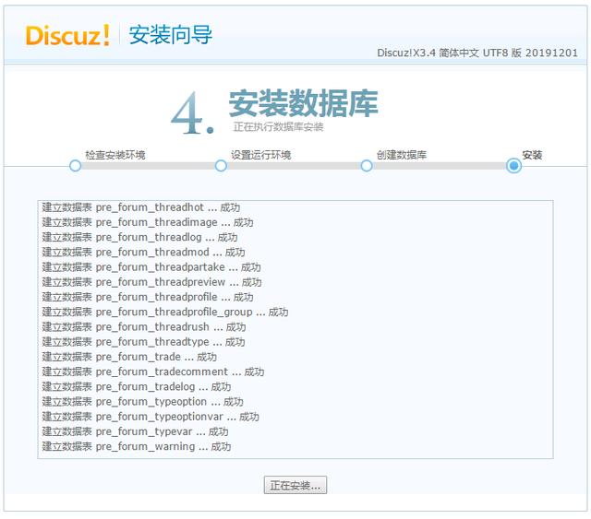Click the large step number 4
The image size is (591, 519).
[192, 112]
